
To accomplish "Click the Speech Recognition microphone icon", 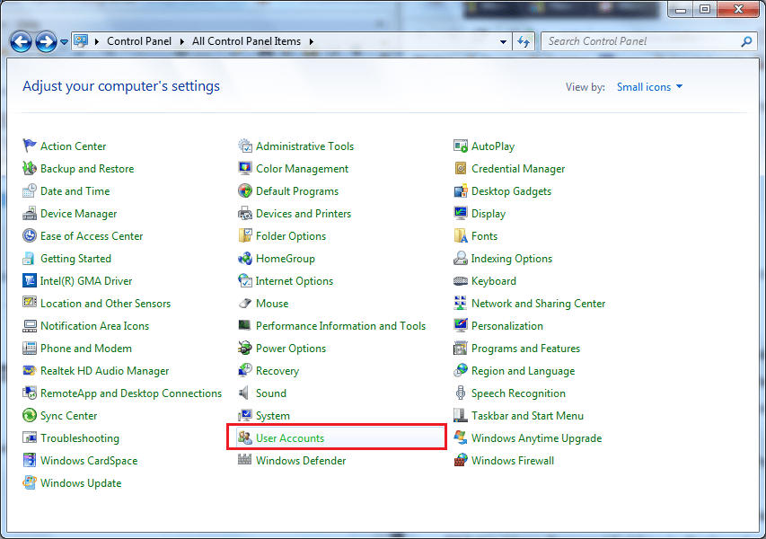I will point(461,393).
